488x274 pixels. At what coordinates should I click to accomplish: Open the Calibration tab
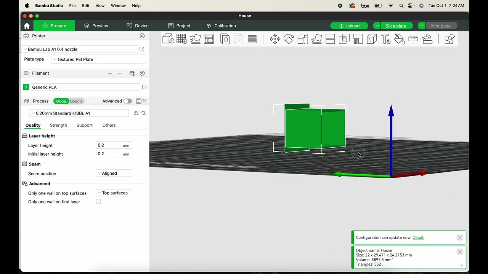point(221,26)
